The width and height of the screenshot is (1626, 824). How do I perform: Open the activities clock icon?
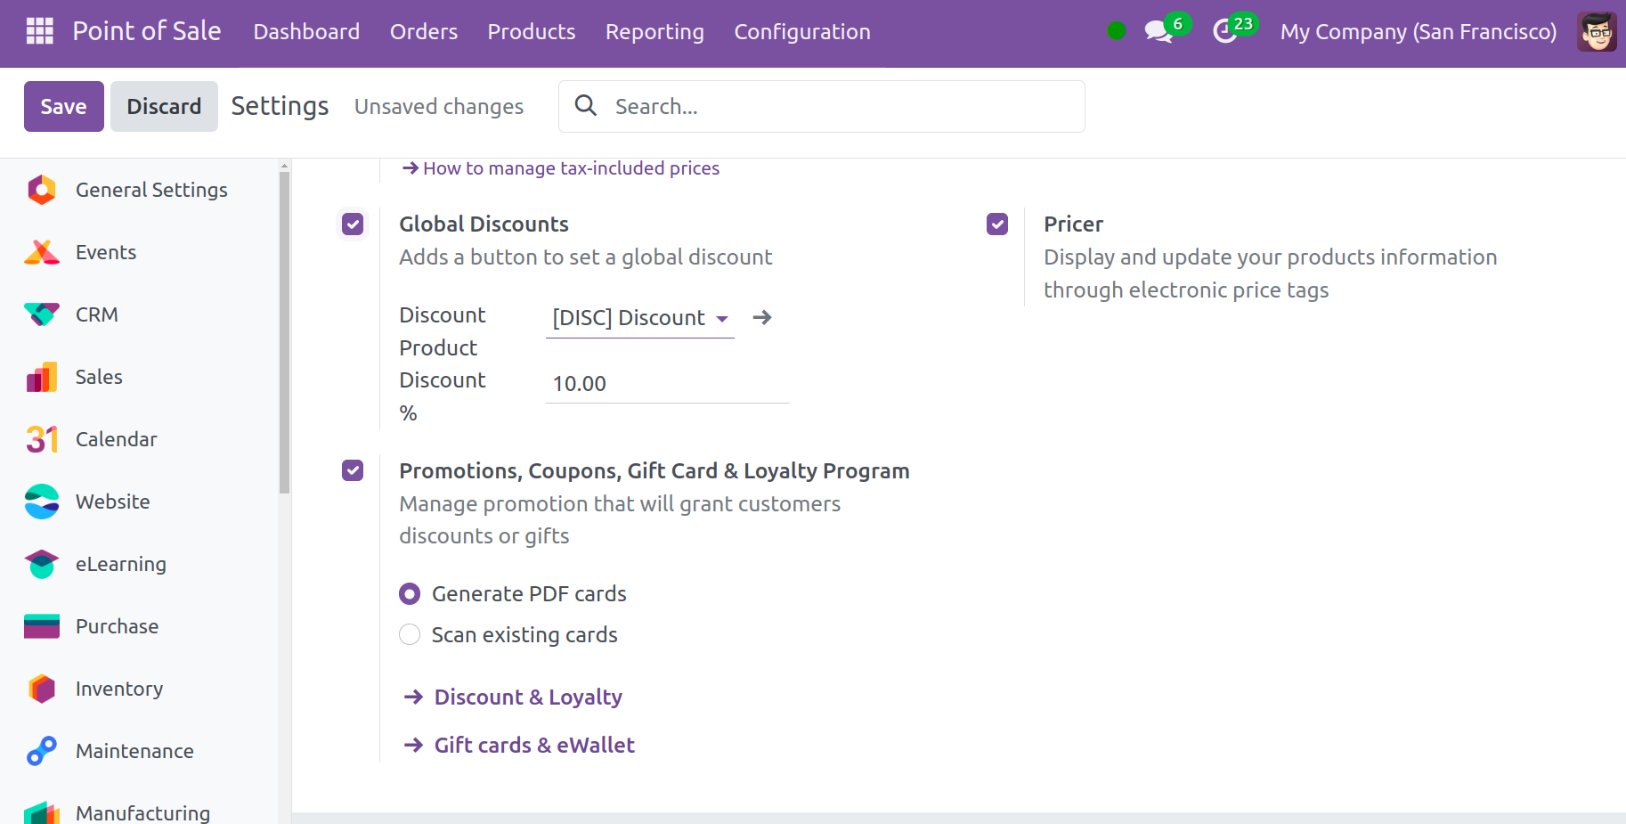[x=1225, y=32]
